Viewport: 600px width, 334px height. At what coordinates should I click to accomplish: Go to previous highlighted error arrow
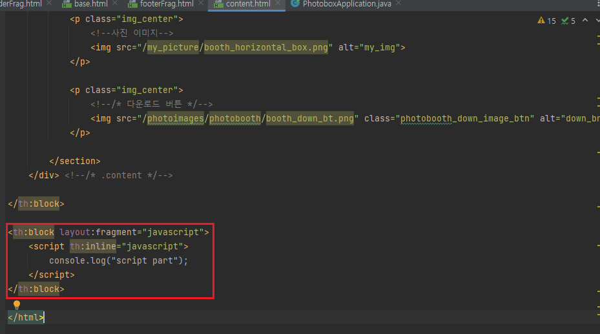pyautogui.click(x=585, y=20)
